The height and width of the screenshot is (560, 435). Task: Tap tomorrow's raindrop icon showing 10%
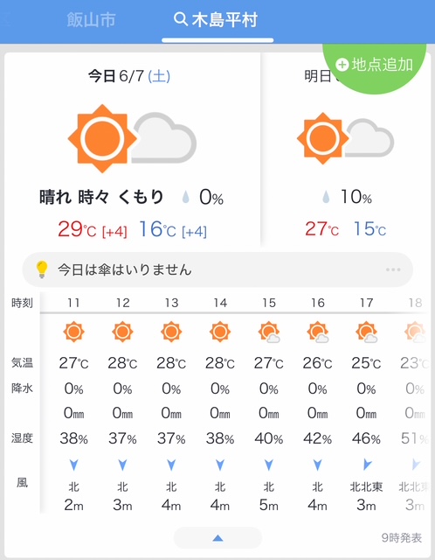click(326, 197)
